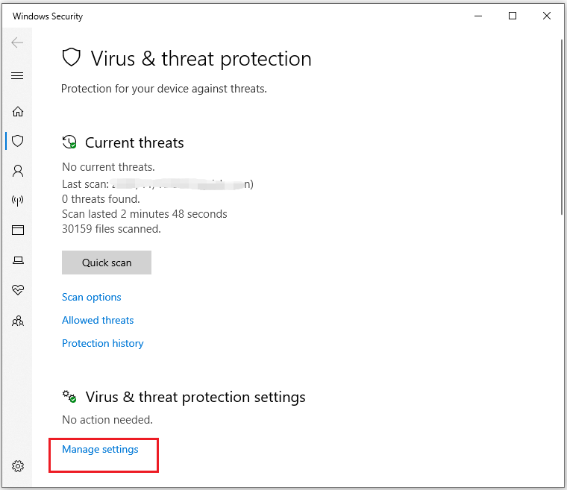
Task: Open the Scan options link
Action: (x=92, y=297)
